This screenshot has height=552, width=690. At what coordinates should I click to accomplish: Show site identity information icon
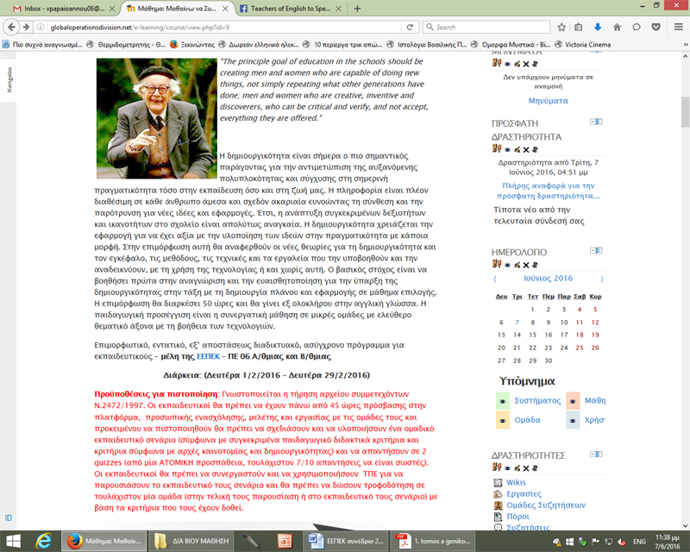tap(40, 28)
